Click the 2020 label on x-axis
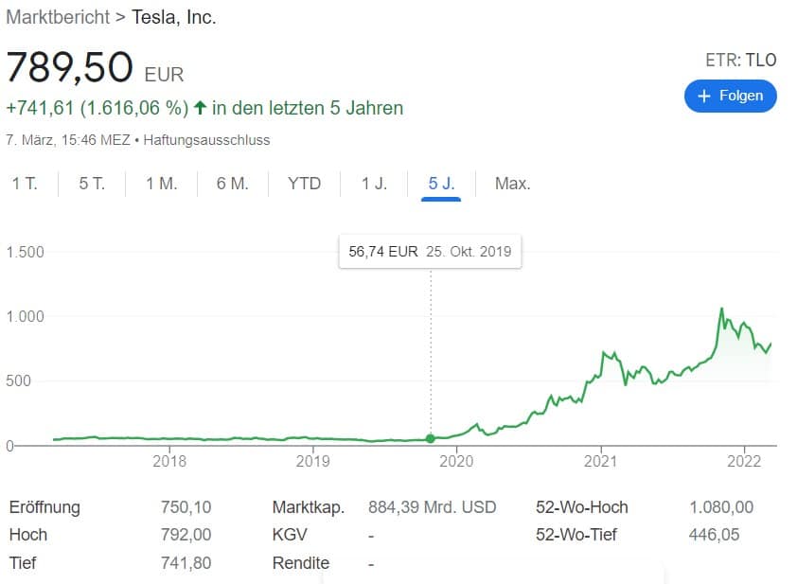797x584 pixels. (456, 462)
